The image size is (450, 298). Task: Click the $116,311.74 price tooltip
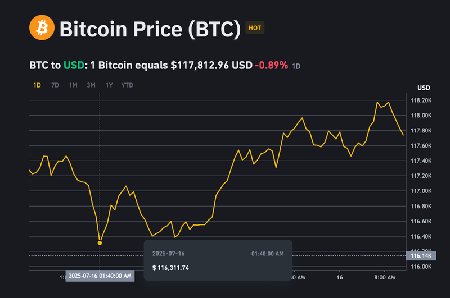click(170, 267)
